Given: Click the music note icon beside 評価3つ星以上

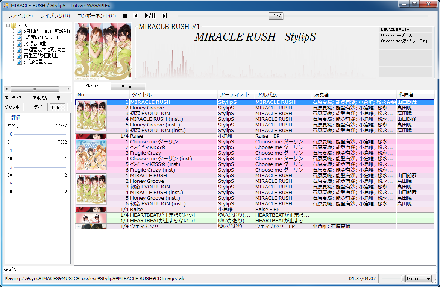Looking at the screenshot, I should pos(19,62).
